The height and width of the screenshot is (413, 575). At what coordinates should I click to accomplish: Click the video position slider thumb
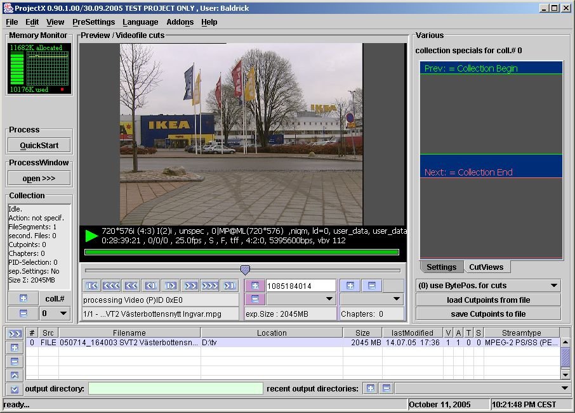click(245, 270)
